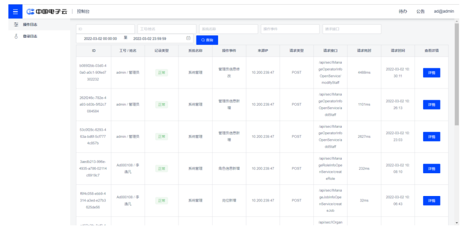Click Ad000108 / 李逸凡 in the 232ms row
This screenshot has height=230, width=463.
coord(128,168)
